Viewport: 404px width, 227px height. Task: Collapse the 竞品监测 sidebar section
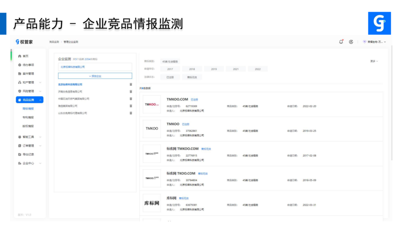click(x=40, y=100)
